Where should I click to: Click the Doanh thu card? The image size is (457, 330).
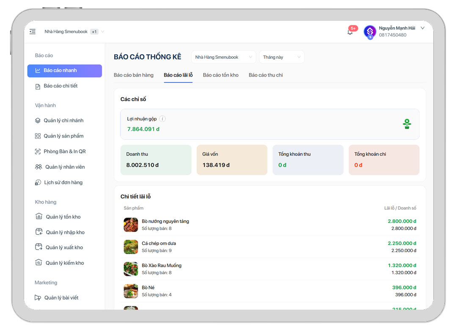156,160
